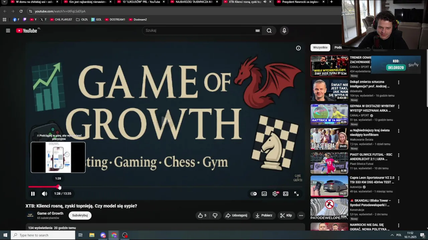Viewport: 428px width, 240px height.
Task: Create a clip with the Klip button
Action: pos(286,215)
